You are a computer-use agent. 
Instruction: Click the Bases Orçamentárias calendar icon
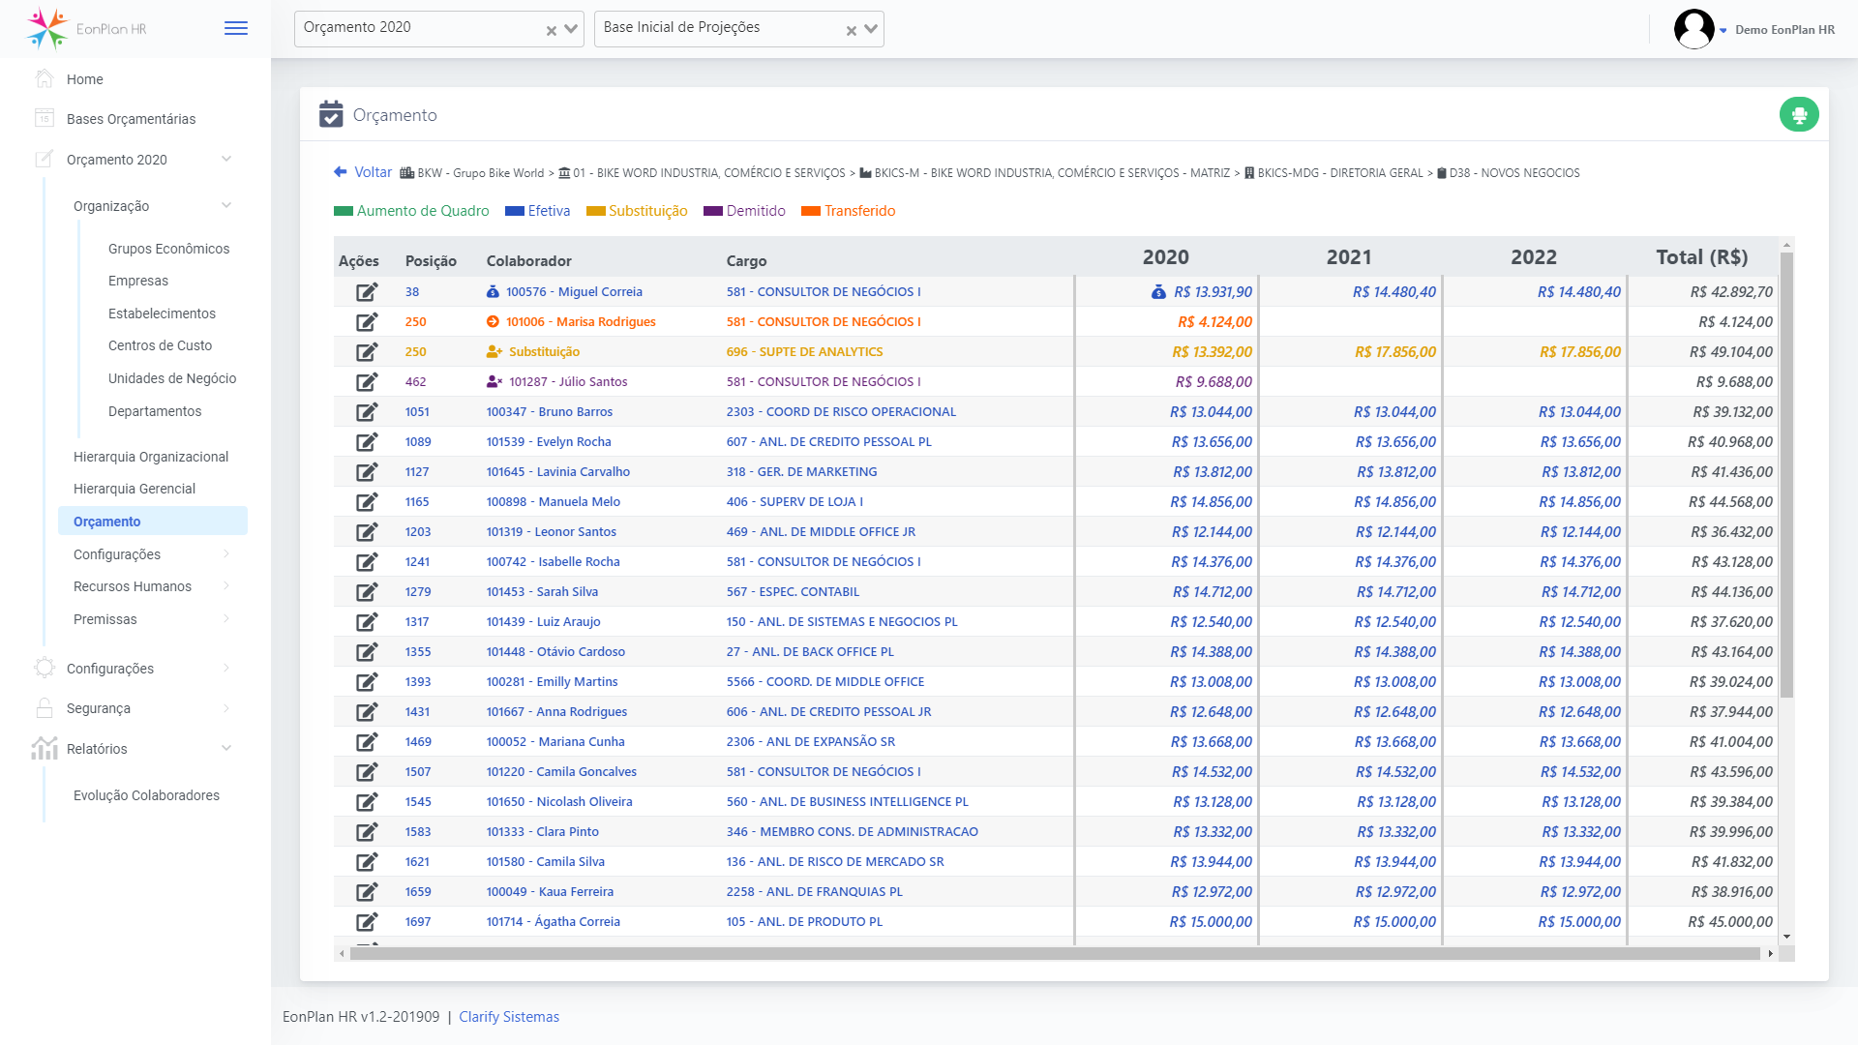[x=45, y=118]
